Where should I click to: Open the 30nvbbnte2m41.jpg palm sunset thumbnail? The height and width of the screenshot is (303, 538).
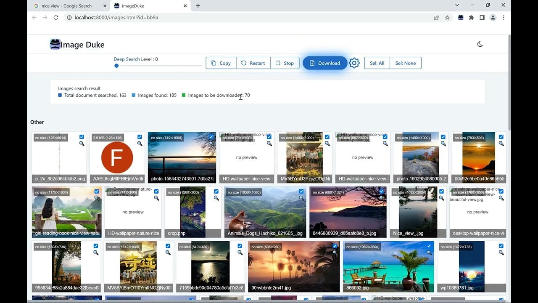point(294,266)
